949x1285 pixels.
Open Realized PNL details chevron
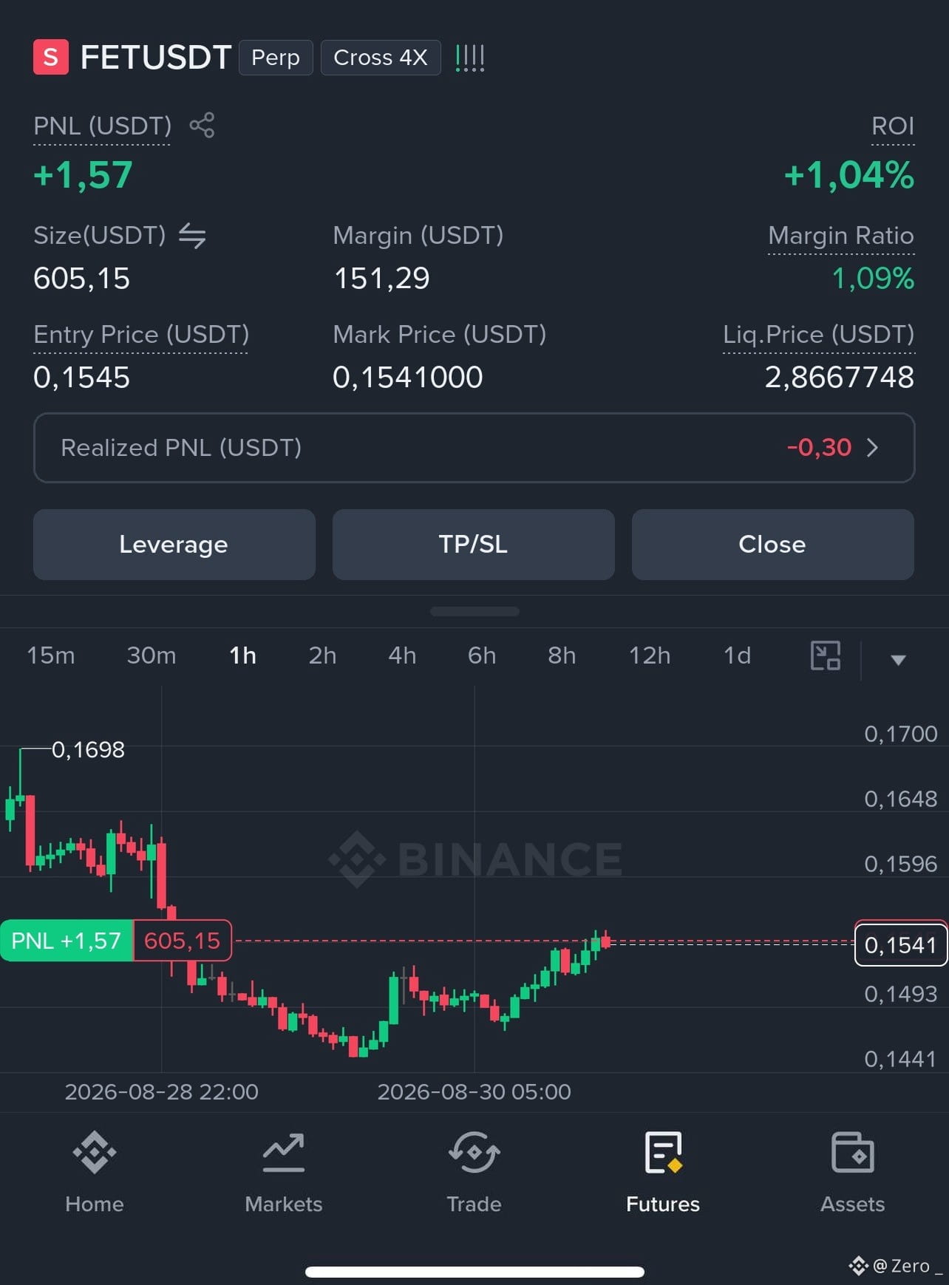[872, 448]
